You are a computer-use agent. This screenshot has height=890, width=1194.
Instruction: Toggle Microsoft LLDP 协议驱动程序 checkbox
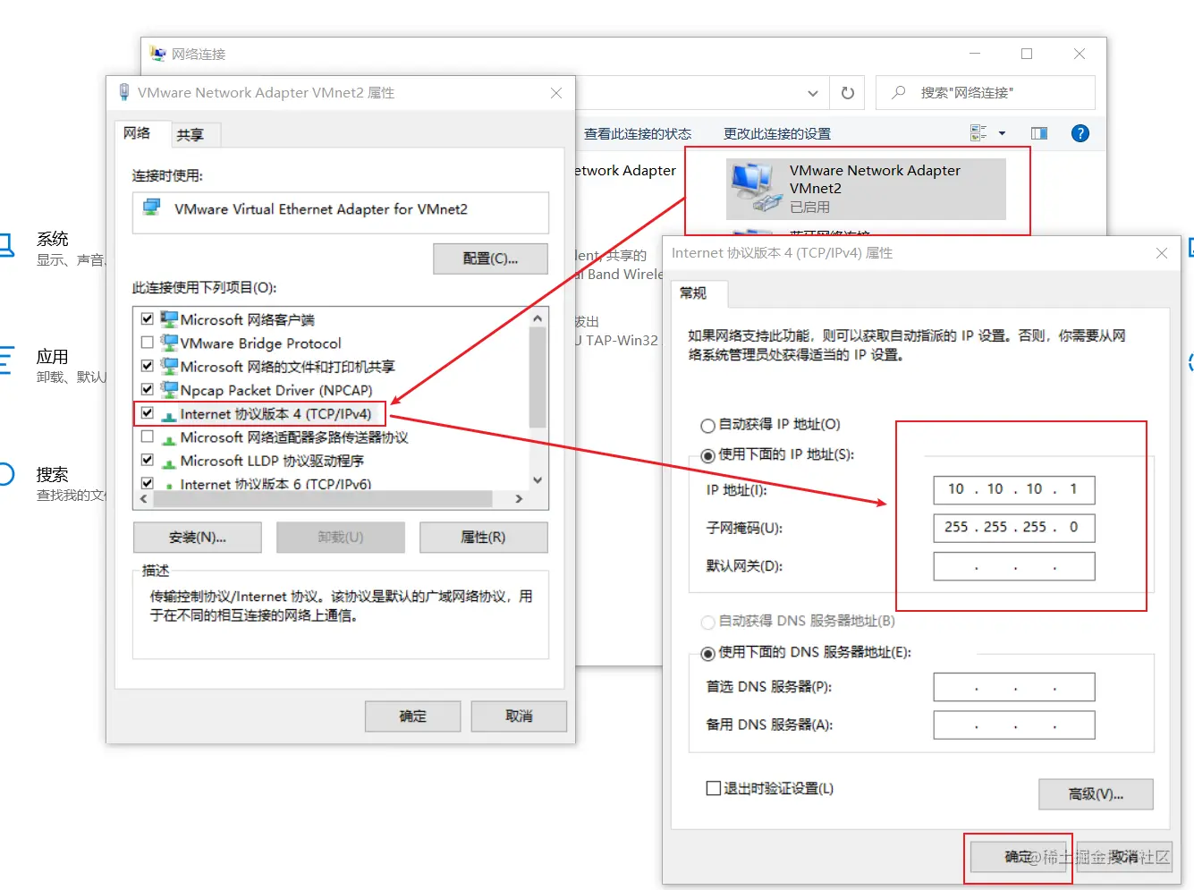coord(148,460)
